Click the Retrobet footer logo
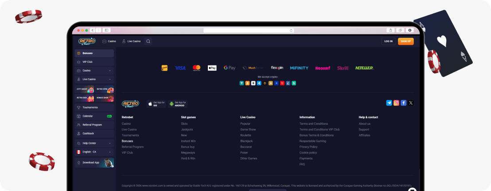The height and width of the screenshot is (191, 491). (x=130, y=104)
